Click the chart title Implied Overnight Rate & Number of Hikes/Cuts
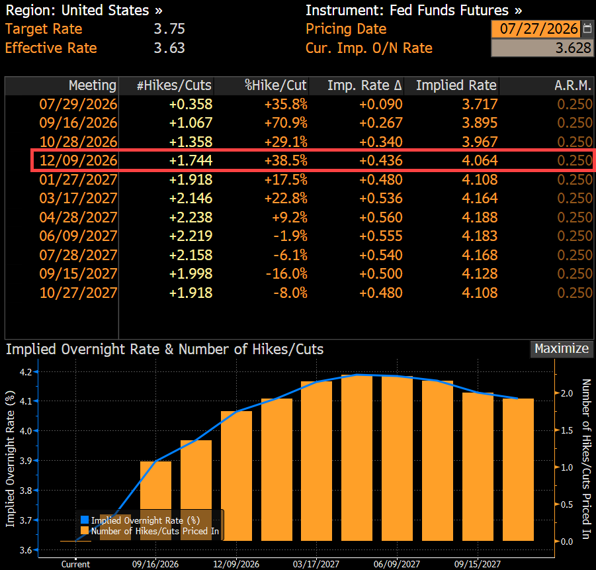Image resolution: width=596 pixels, height=570 pixels. (x=165, y=350)
